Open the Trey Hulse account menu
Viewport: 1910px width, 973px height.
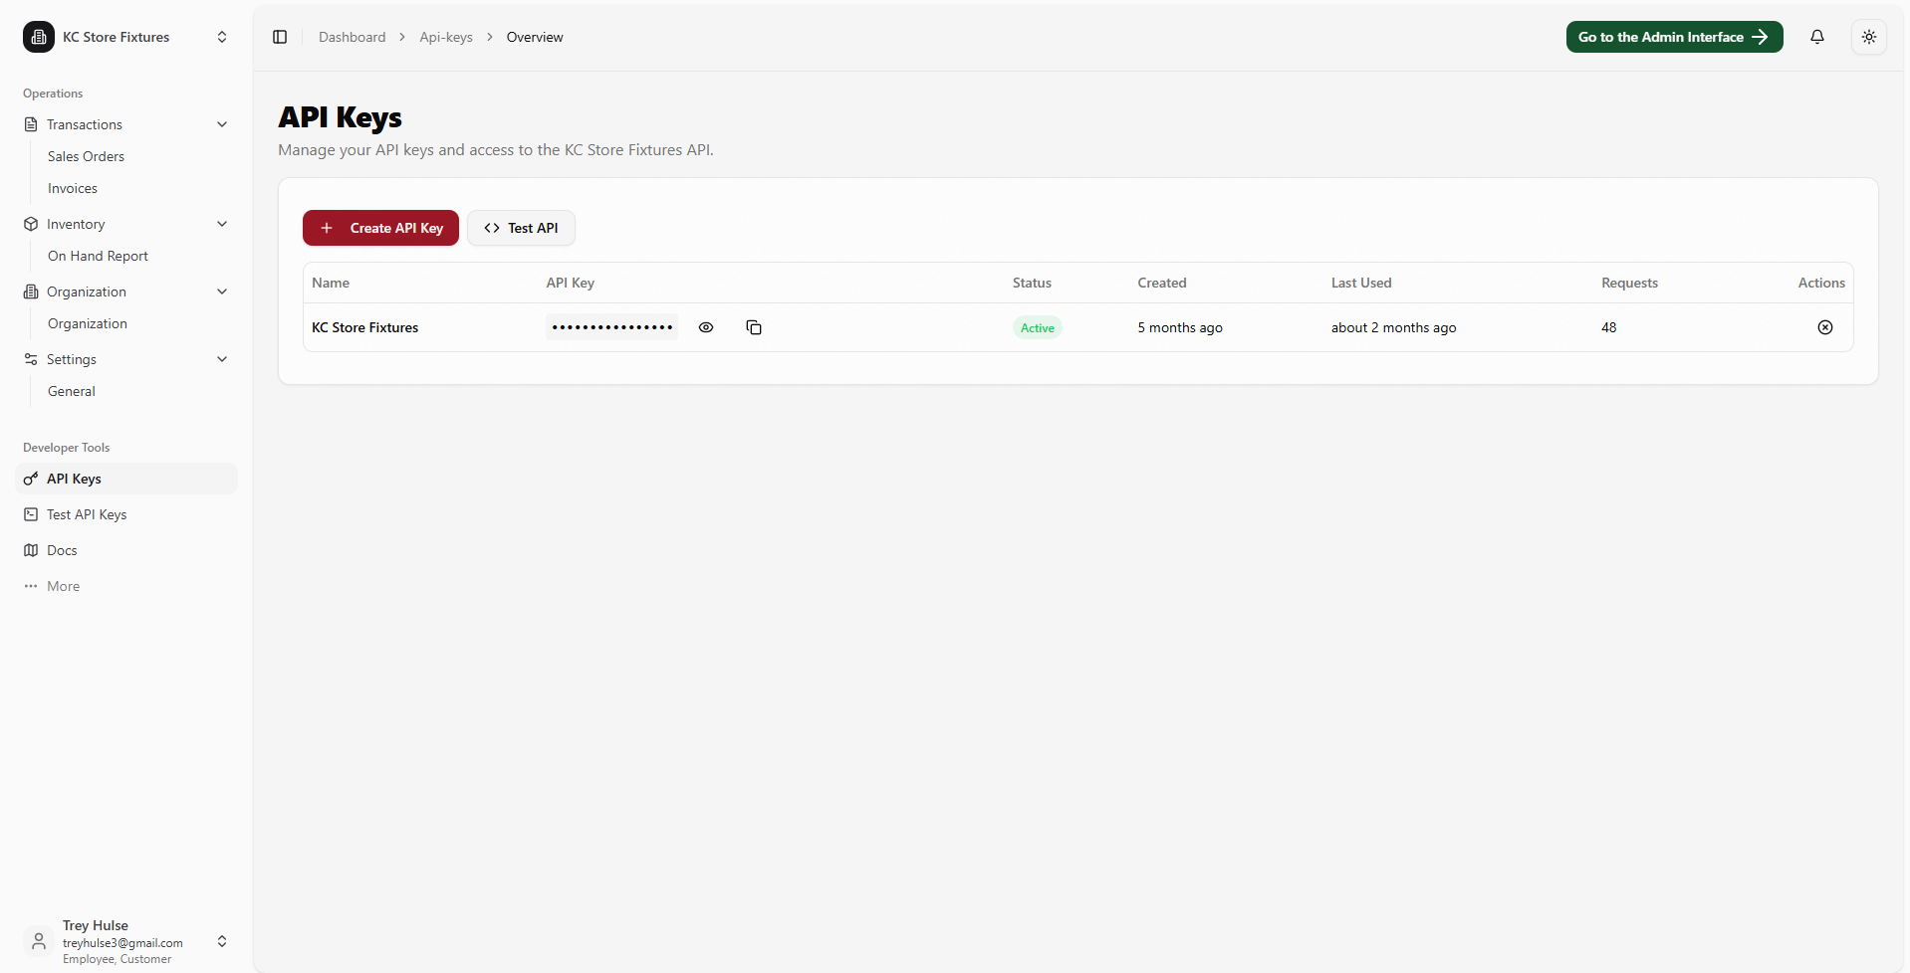pyautogui.click(x=222, y=941)
